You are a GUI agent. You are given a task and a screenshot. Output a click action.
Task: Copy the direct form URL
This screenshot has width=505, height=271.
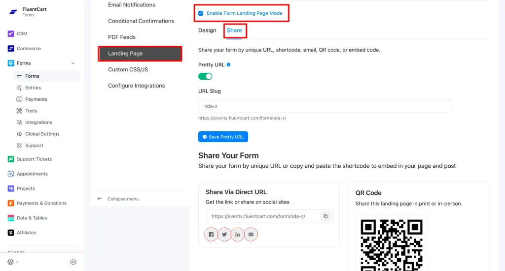(x=325, y=216)
